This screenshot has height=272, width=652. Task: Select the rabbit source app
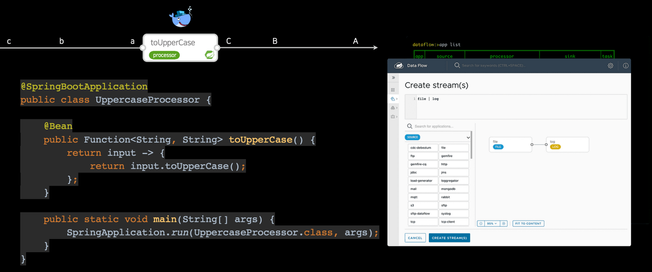454,197
